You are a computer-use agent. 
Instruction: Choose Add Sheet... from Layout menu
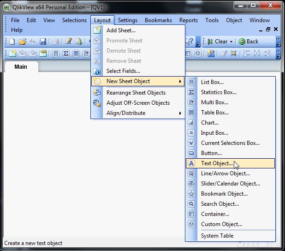tap(138, 30)
